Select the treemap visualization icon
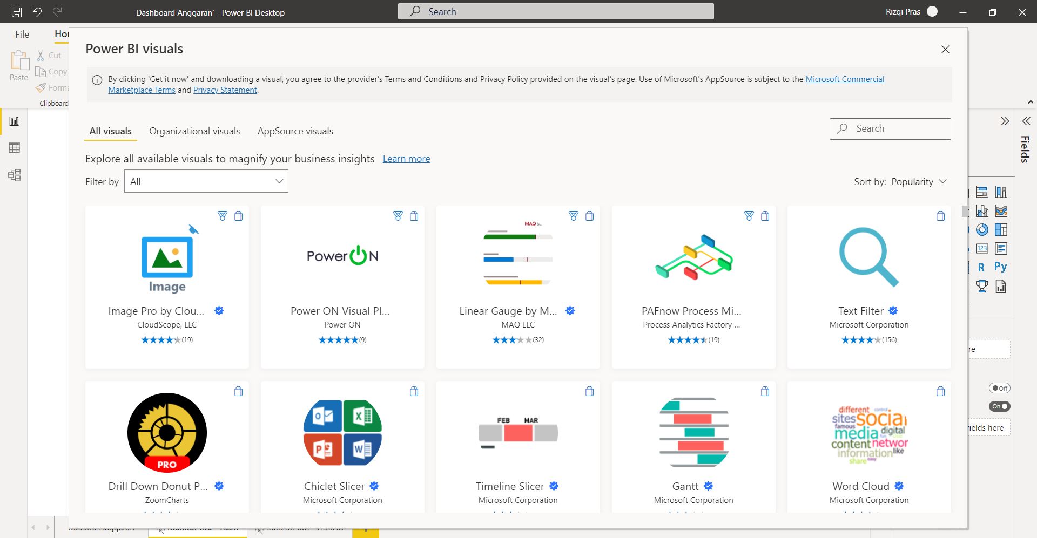This screenshot has width=1037, height=538. click(x=1001, y=230)
